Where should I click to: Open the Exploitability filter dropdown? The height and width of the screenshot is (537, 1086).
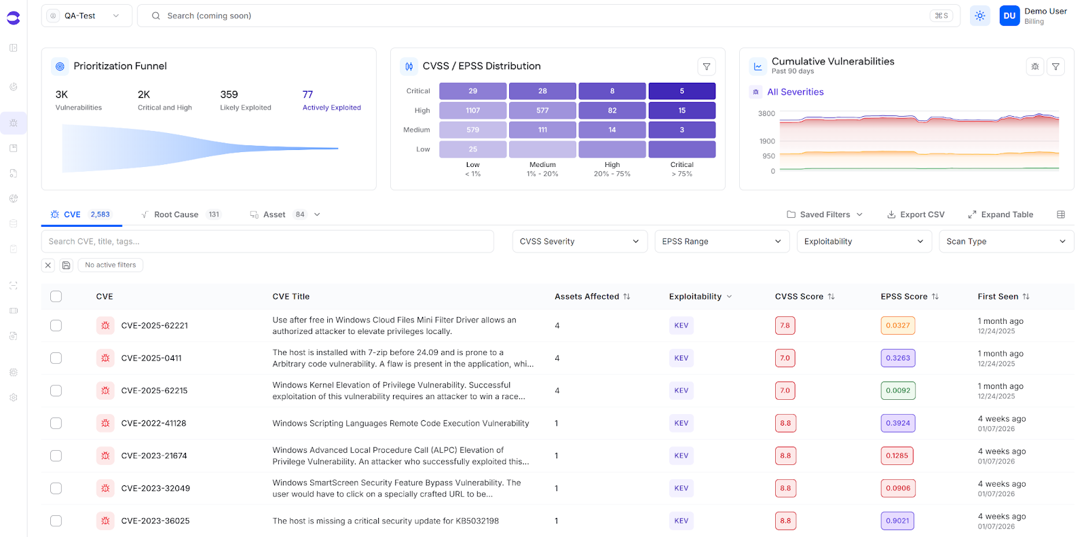(864, 242)
